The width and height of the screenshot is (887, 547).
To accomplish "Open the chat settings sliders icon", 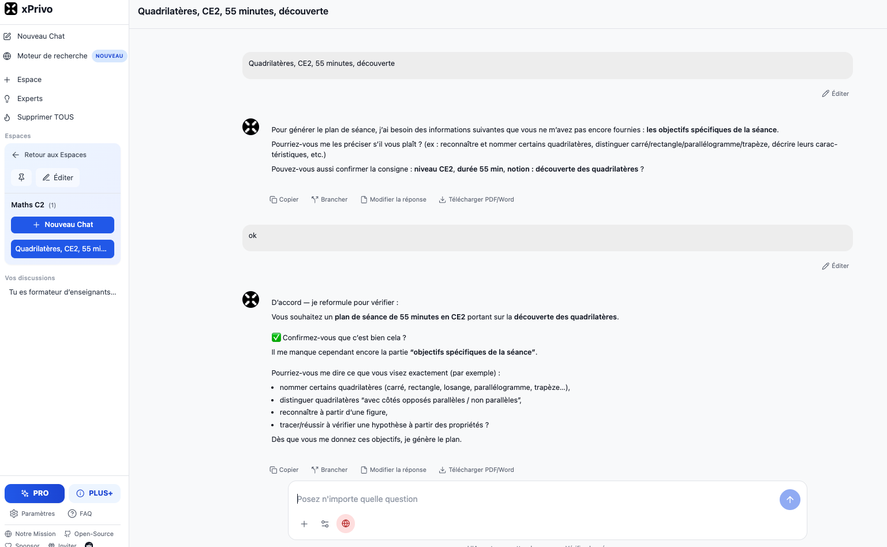I will point(325,524).
